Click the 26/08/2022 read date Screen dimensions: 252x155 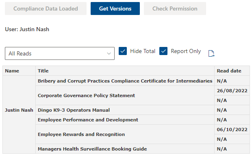click(232, 91)
